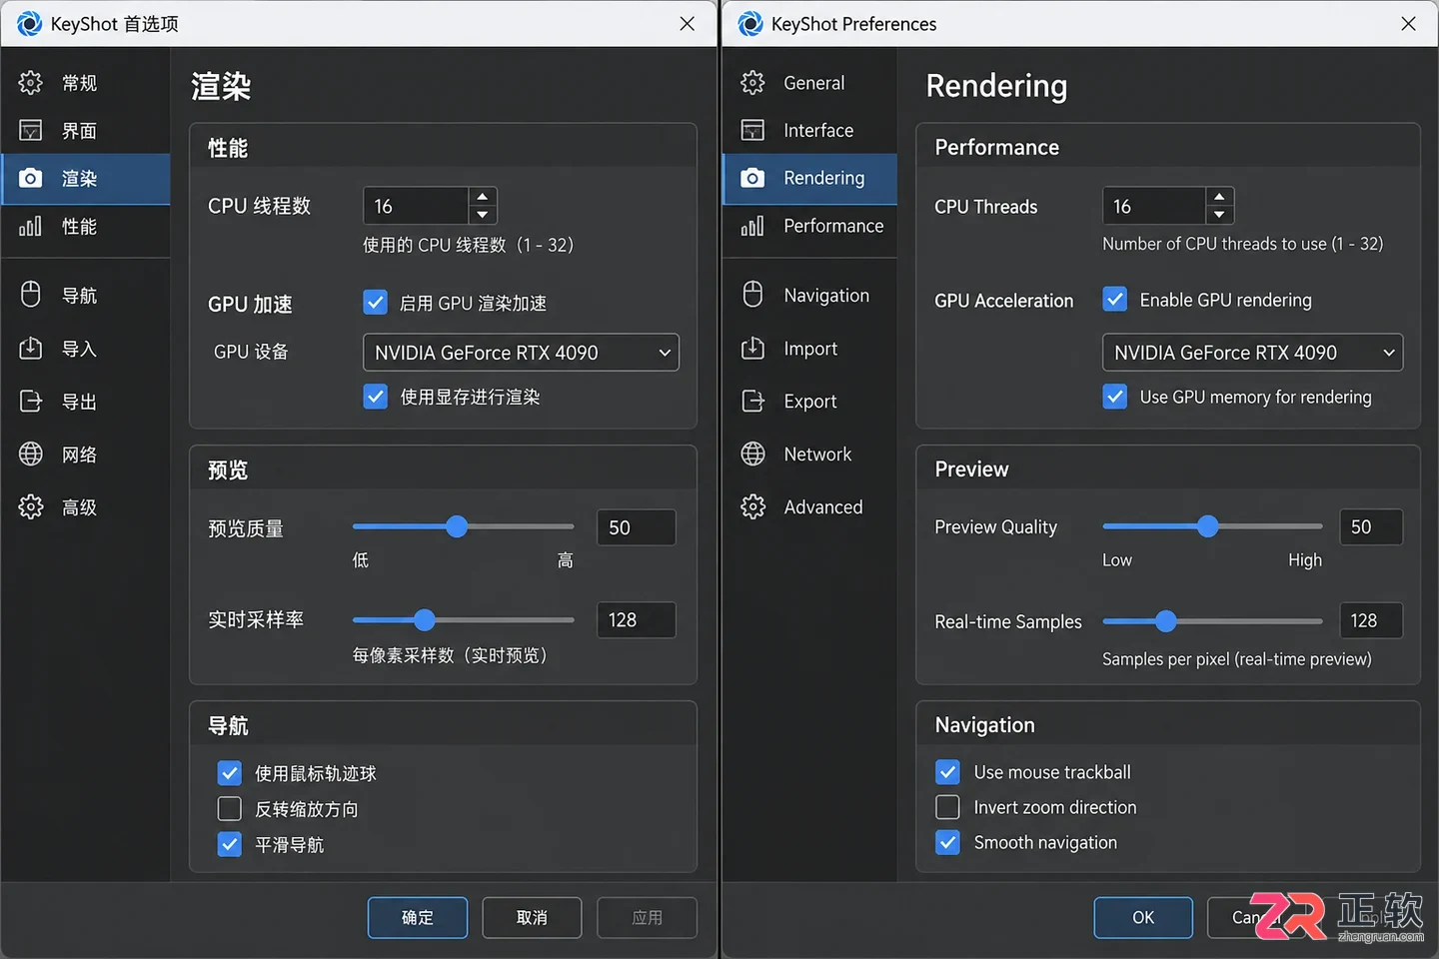Click the KeyShot logo in the 首选项 title bar
The height and width of the screenshot is (959, 1439).
coord(29,24)
